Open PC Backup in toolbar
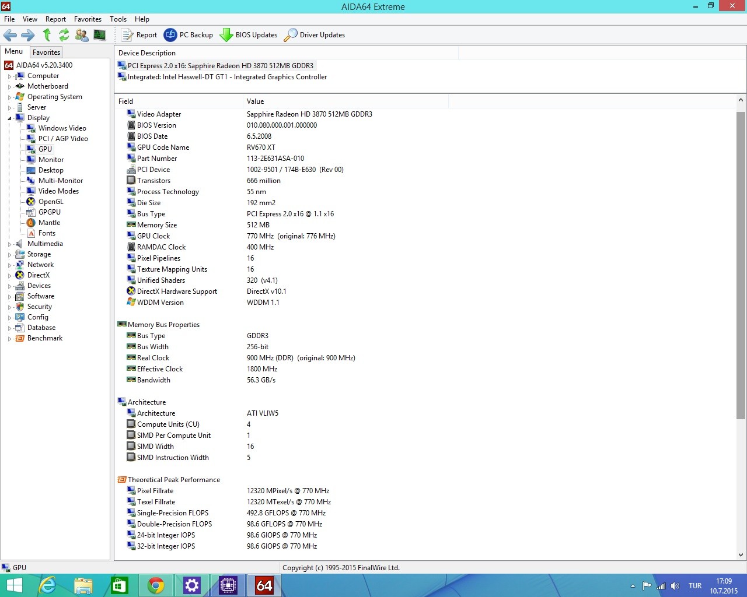 click(188, 35)
